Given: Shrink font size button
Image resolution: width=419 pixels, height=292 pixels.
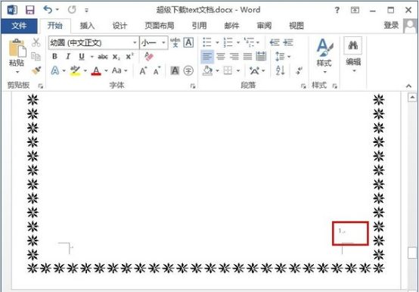Looking at the screenshot, I should click(157, 71).
